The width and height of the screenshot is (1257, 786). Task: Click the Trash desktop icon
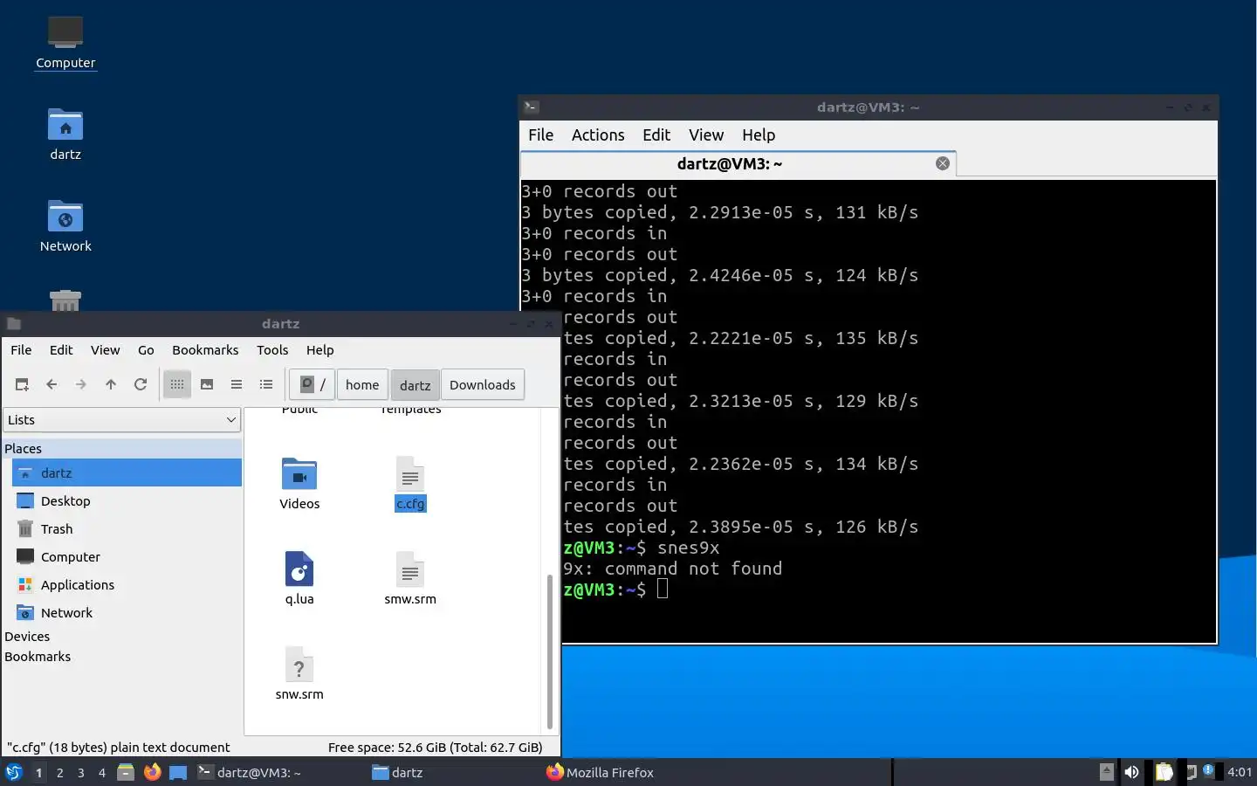click(x=65, y=300)
